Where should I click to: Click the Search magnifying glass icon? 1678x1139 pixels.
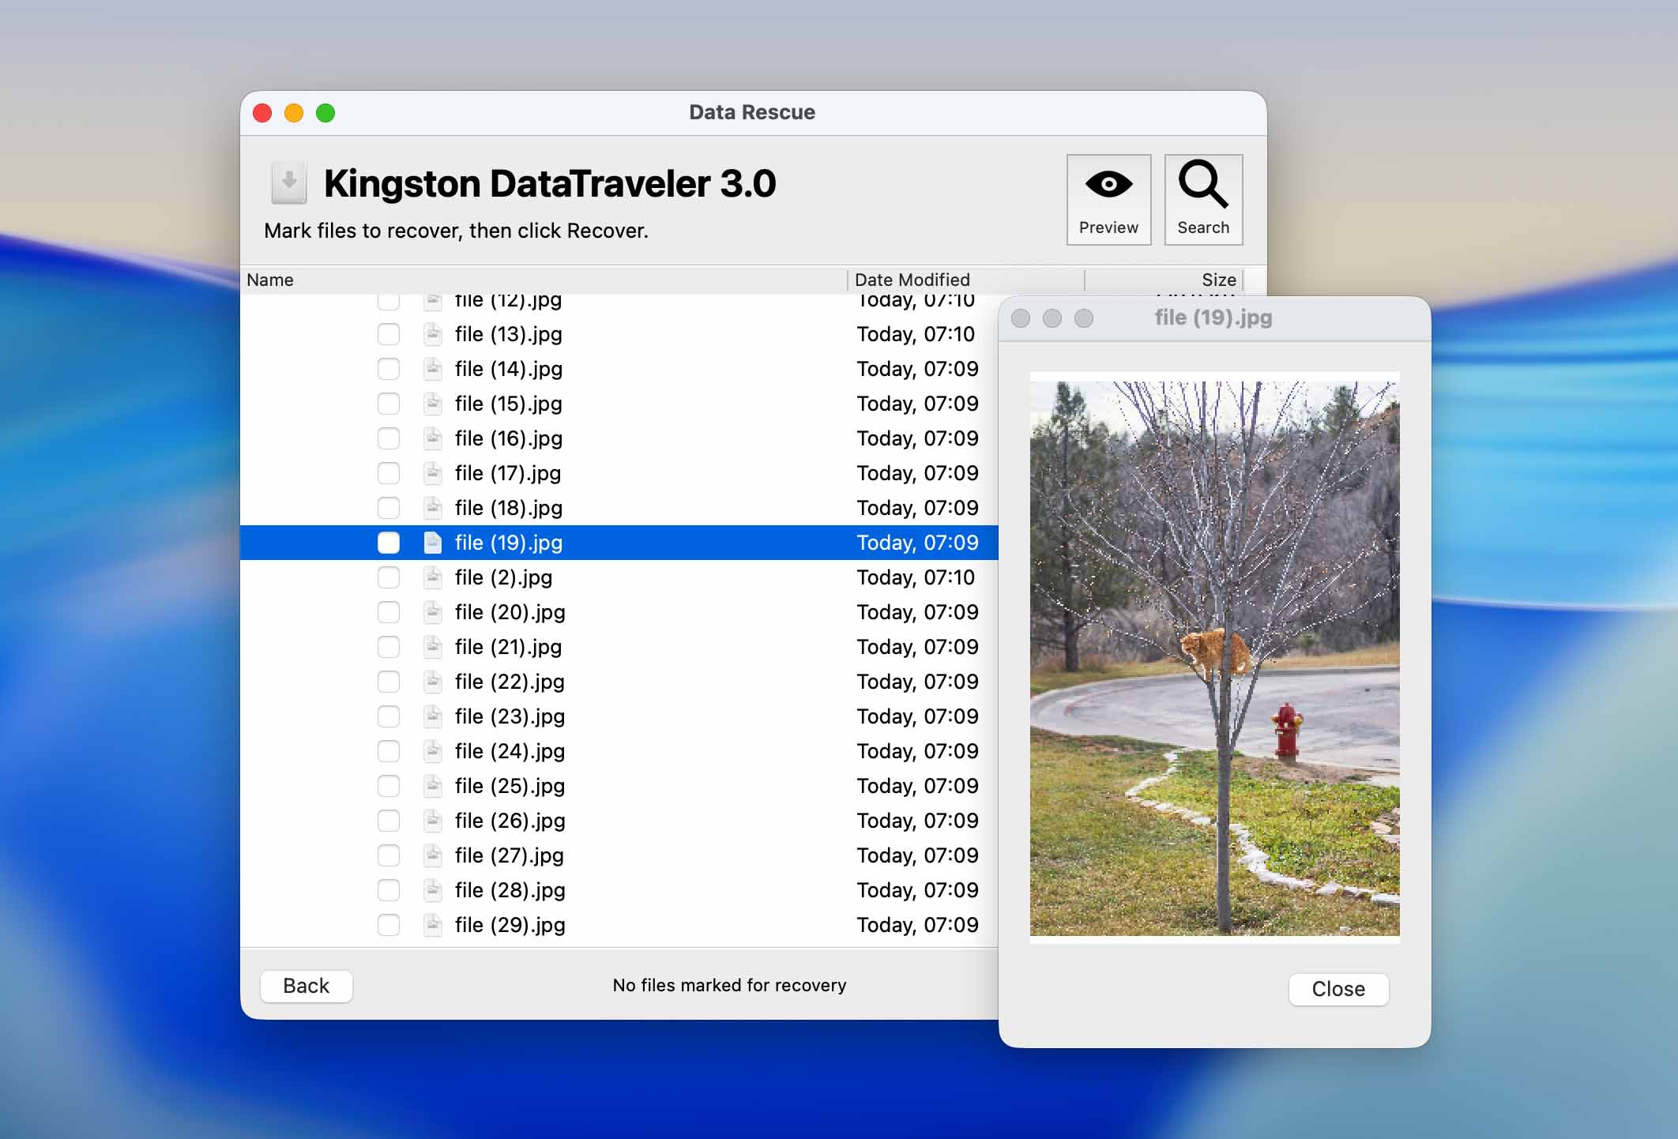point(1202,185)
